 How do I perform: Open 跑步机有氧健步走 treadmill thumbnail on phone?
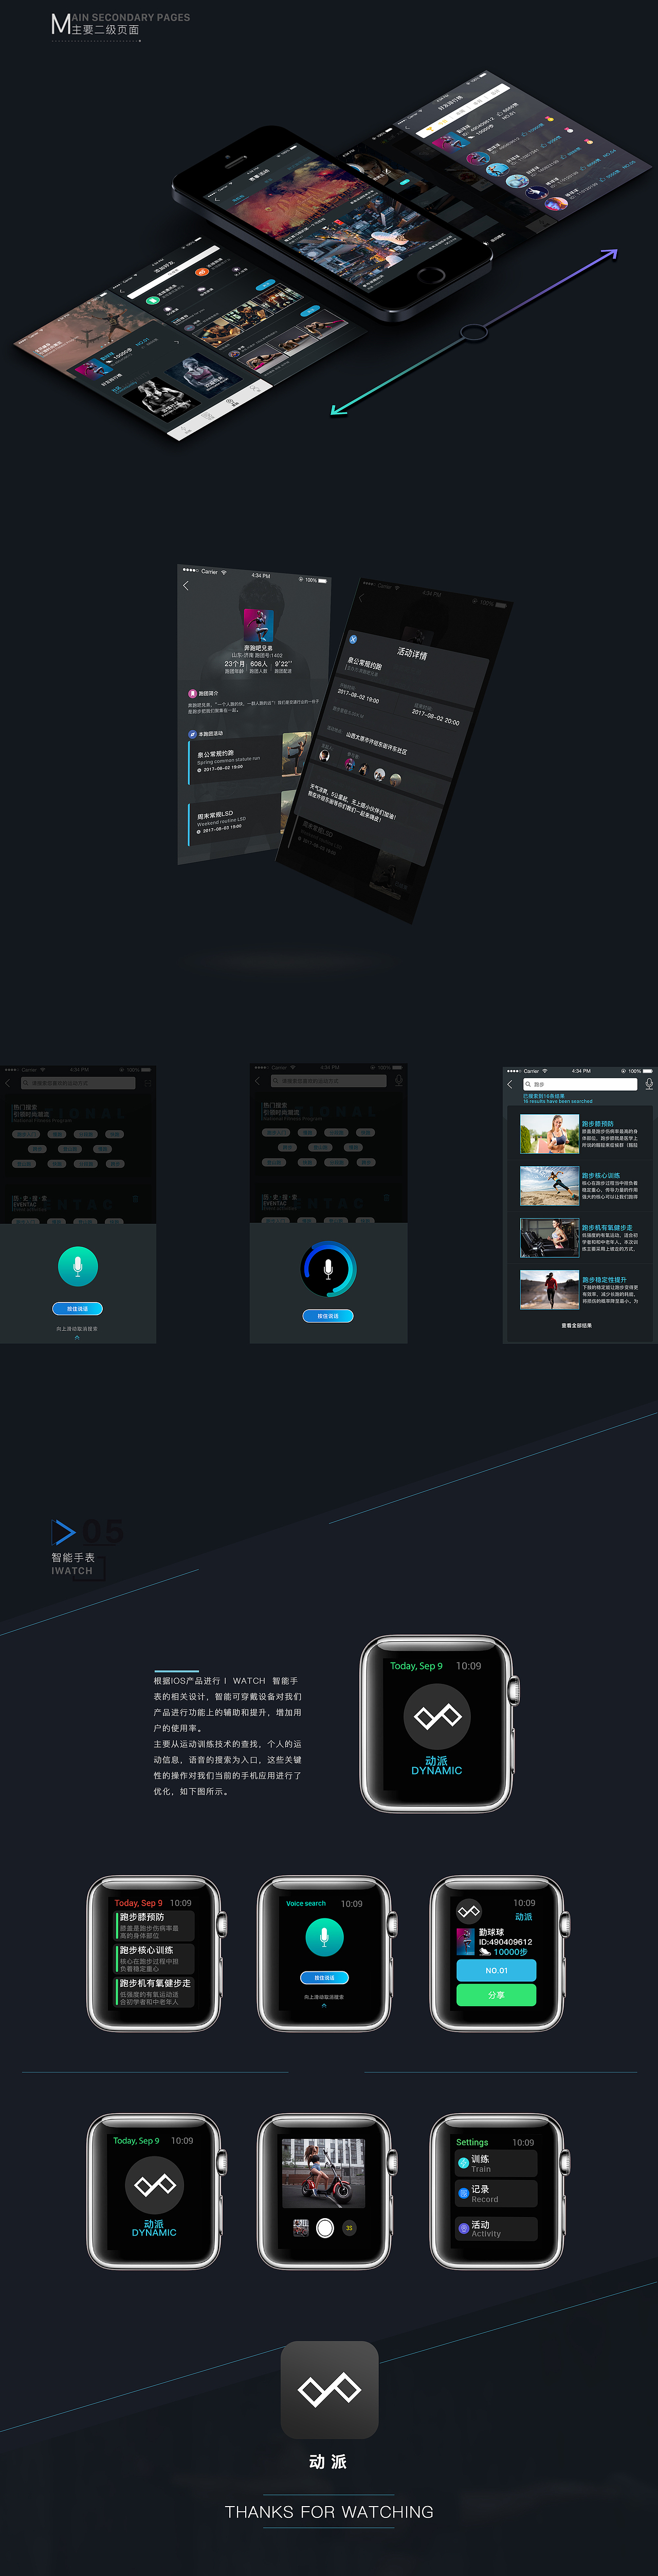(x=549, y=1238)
